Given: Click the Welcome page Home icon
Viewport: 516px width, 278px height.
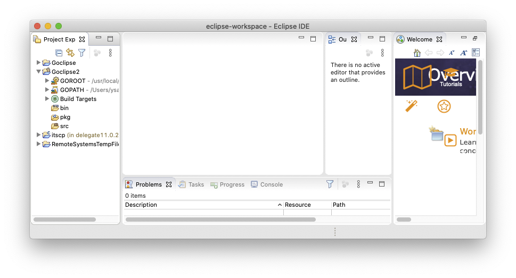Looking at the screenshot, I should click(x=417, y=53).
